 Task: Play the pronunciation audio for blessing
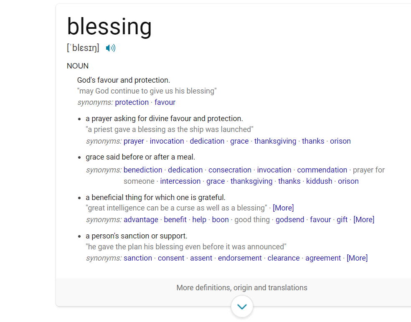click(110, 48)
